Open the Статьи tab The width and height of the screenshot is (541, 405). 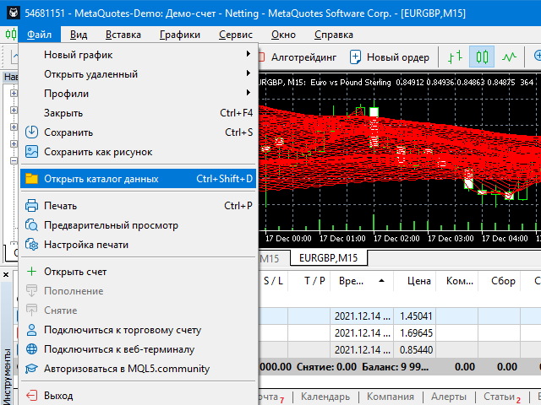coord(502,397)
